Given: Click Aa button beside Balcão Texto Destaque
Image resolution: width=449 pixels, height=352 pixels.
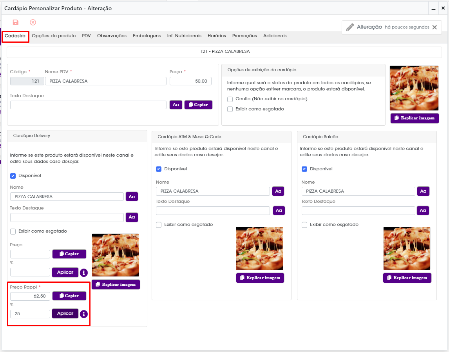Looking at the screenshot, I should [423, 210].
